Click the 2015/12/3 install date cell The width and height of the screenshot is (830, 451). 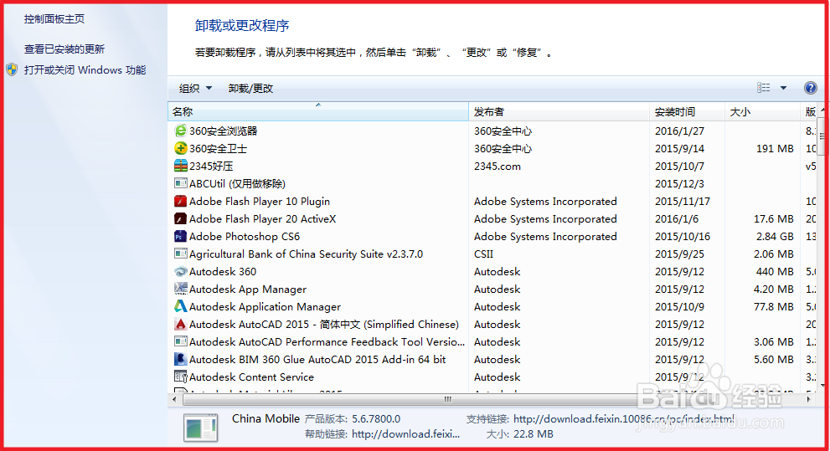pyautogui.click(x=679, y=183)
